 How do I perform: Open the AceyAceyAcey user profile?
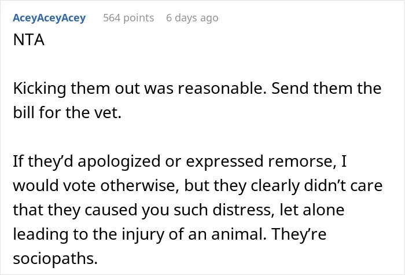pos(49,18)
